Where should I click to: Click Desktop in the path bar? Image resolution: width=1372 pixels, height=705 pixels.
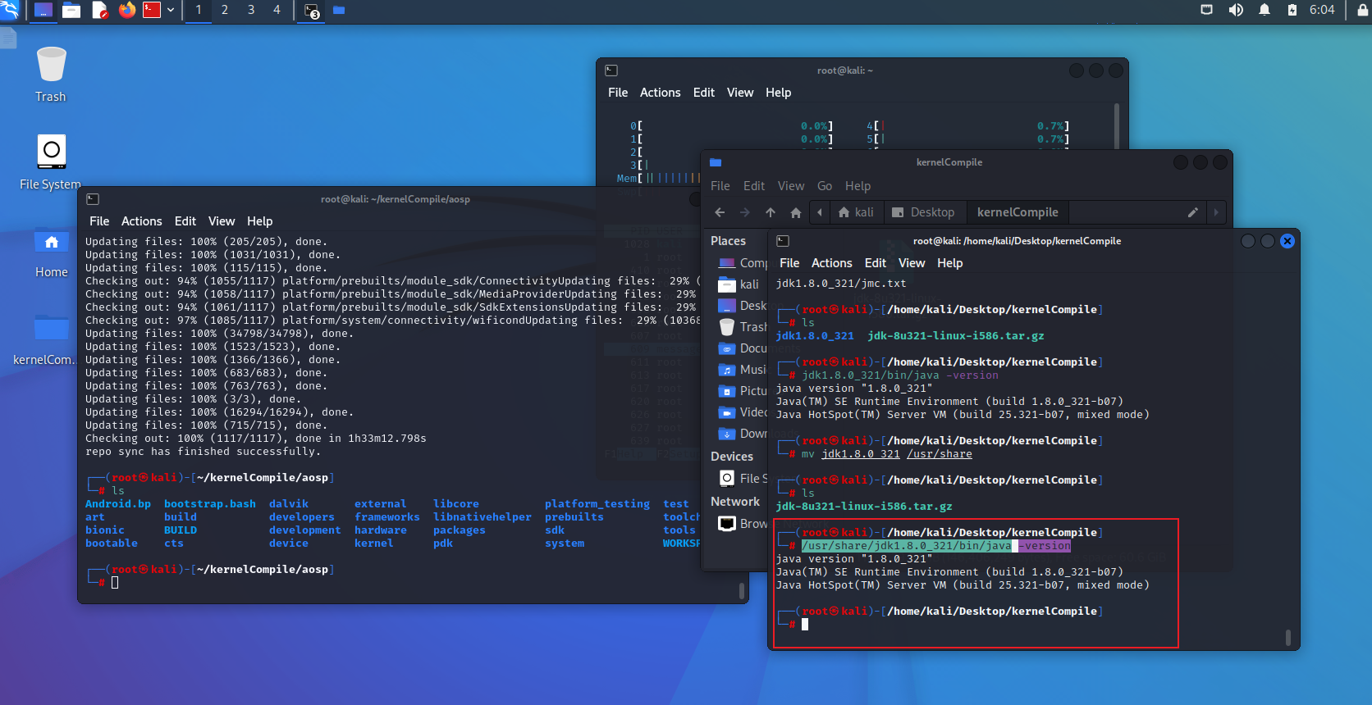(923, 212)
